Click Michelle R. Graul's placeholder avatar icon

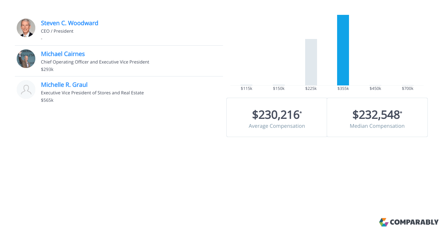26,89
